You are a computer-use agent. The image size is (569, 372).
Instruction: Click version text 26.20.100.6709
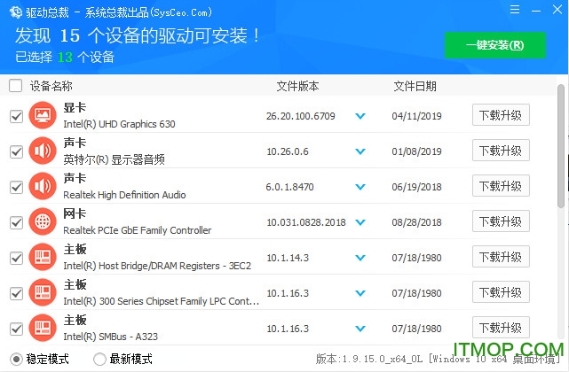click(x=300, y=116)
